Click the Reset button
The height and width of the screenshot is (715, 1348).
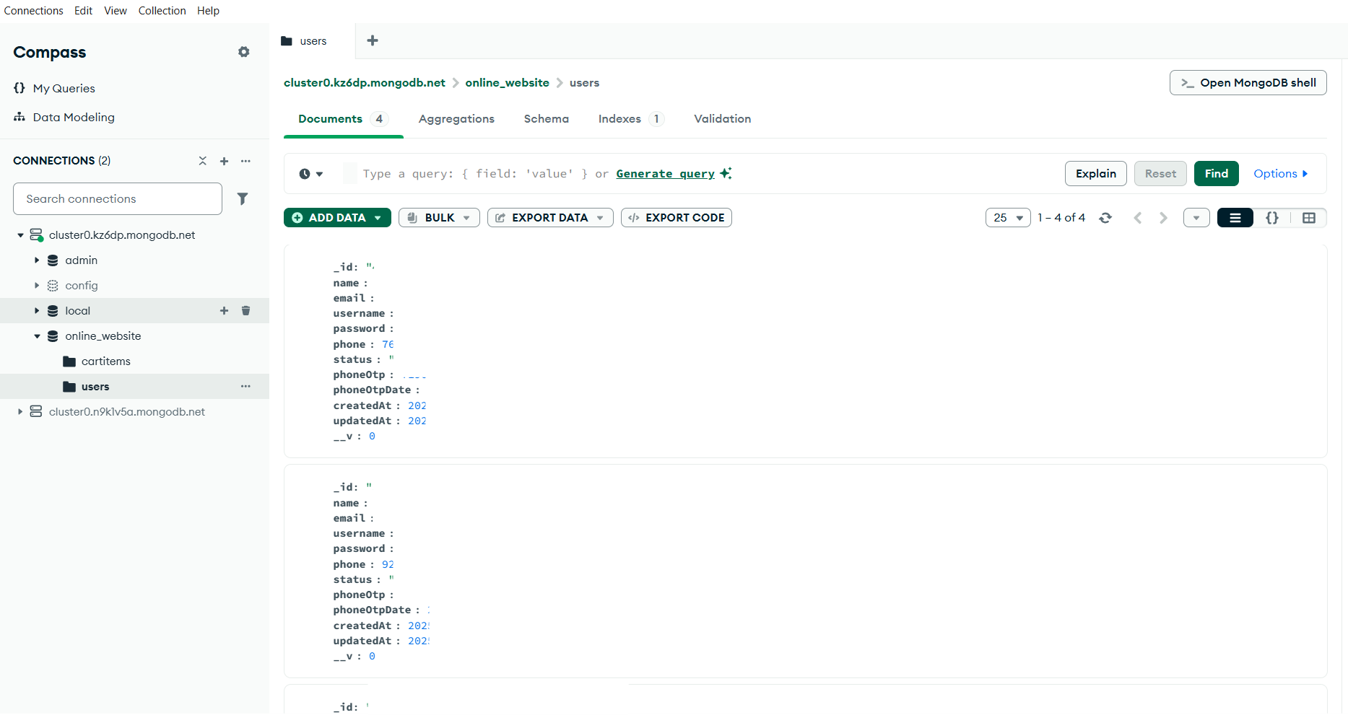point(1160,173)
